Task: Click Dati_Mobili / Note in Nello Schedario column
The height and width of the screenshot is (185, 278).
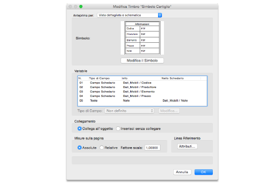Action: pyautogui.click(x=175, y=100)
